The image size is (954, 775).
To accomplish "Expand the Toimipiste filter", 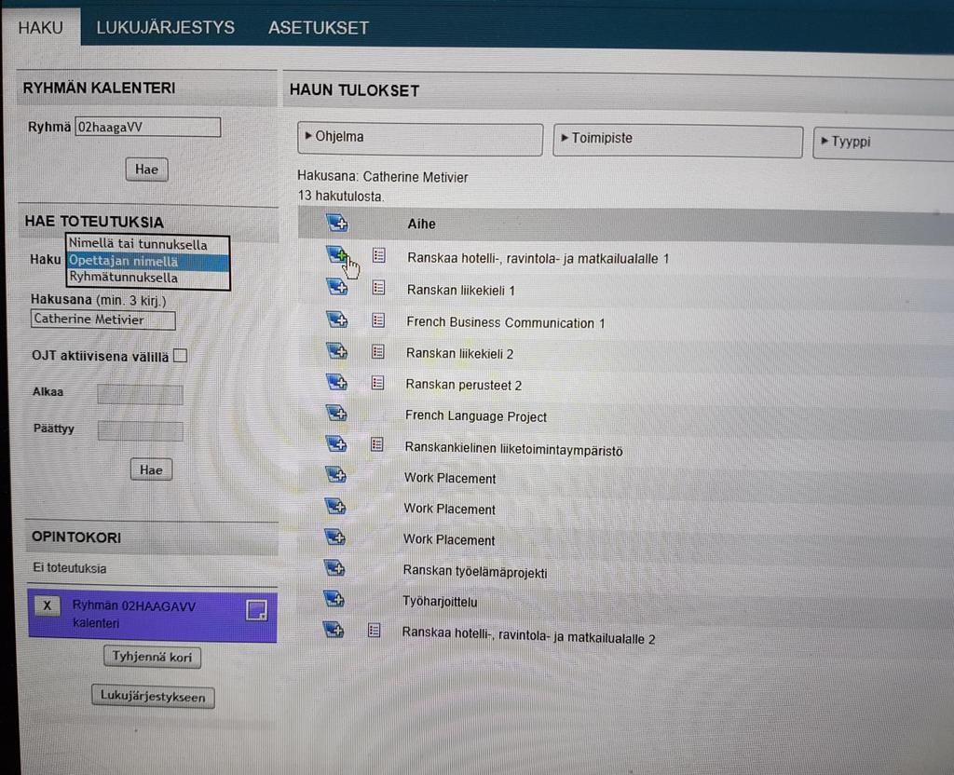I will tap(678, 141).
